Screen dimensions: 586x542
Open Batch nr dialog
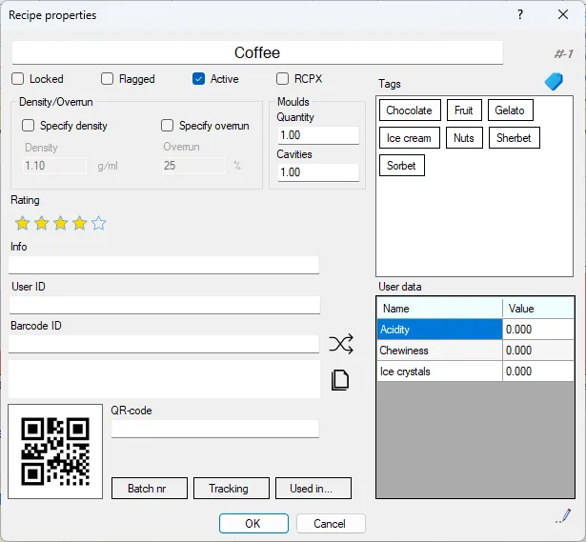click(x=150, y=489)
